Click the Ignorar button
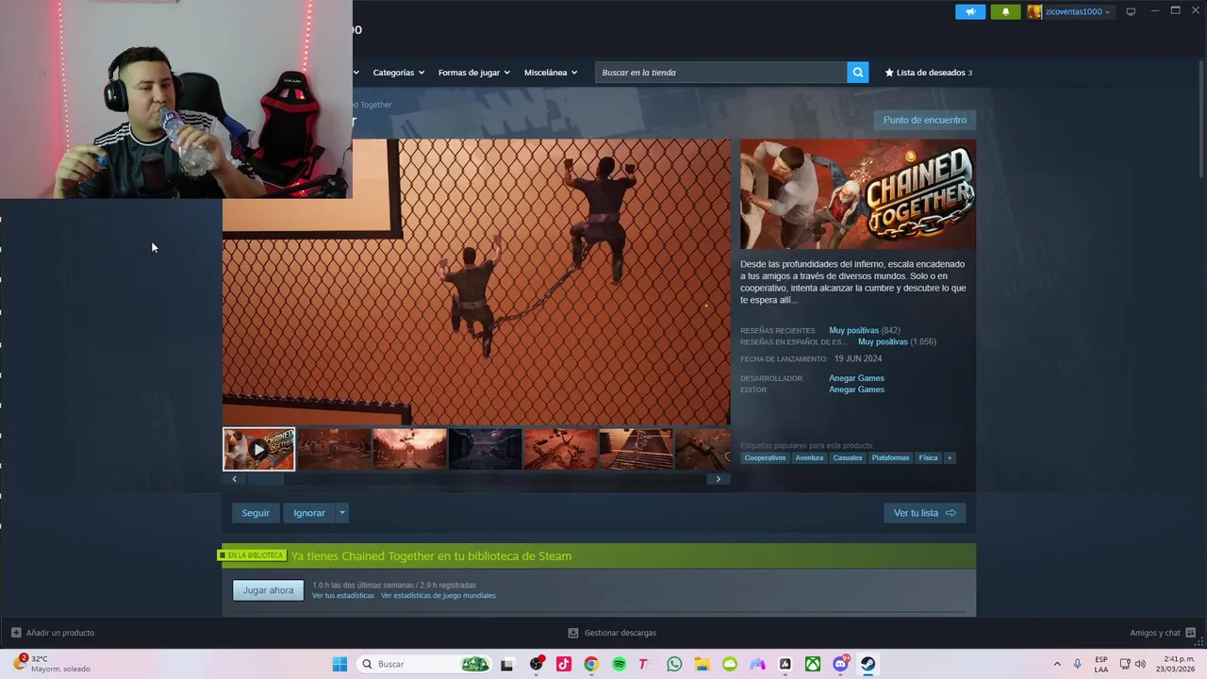This screenshot has width=1207, height=679. pyautogui.click(x=308, y=513)
